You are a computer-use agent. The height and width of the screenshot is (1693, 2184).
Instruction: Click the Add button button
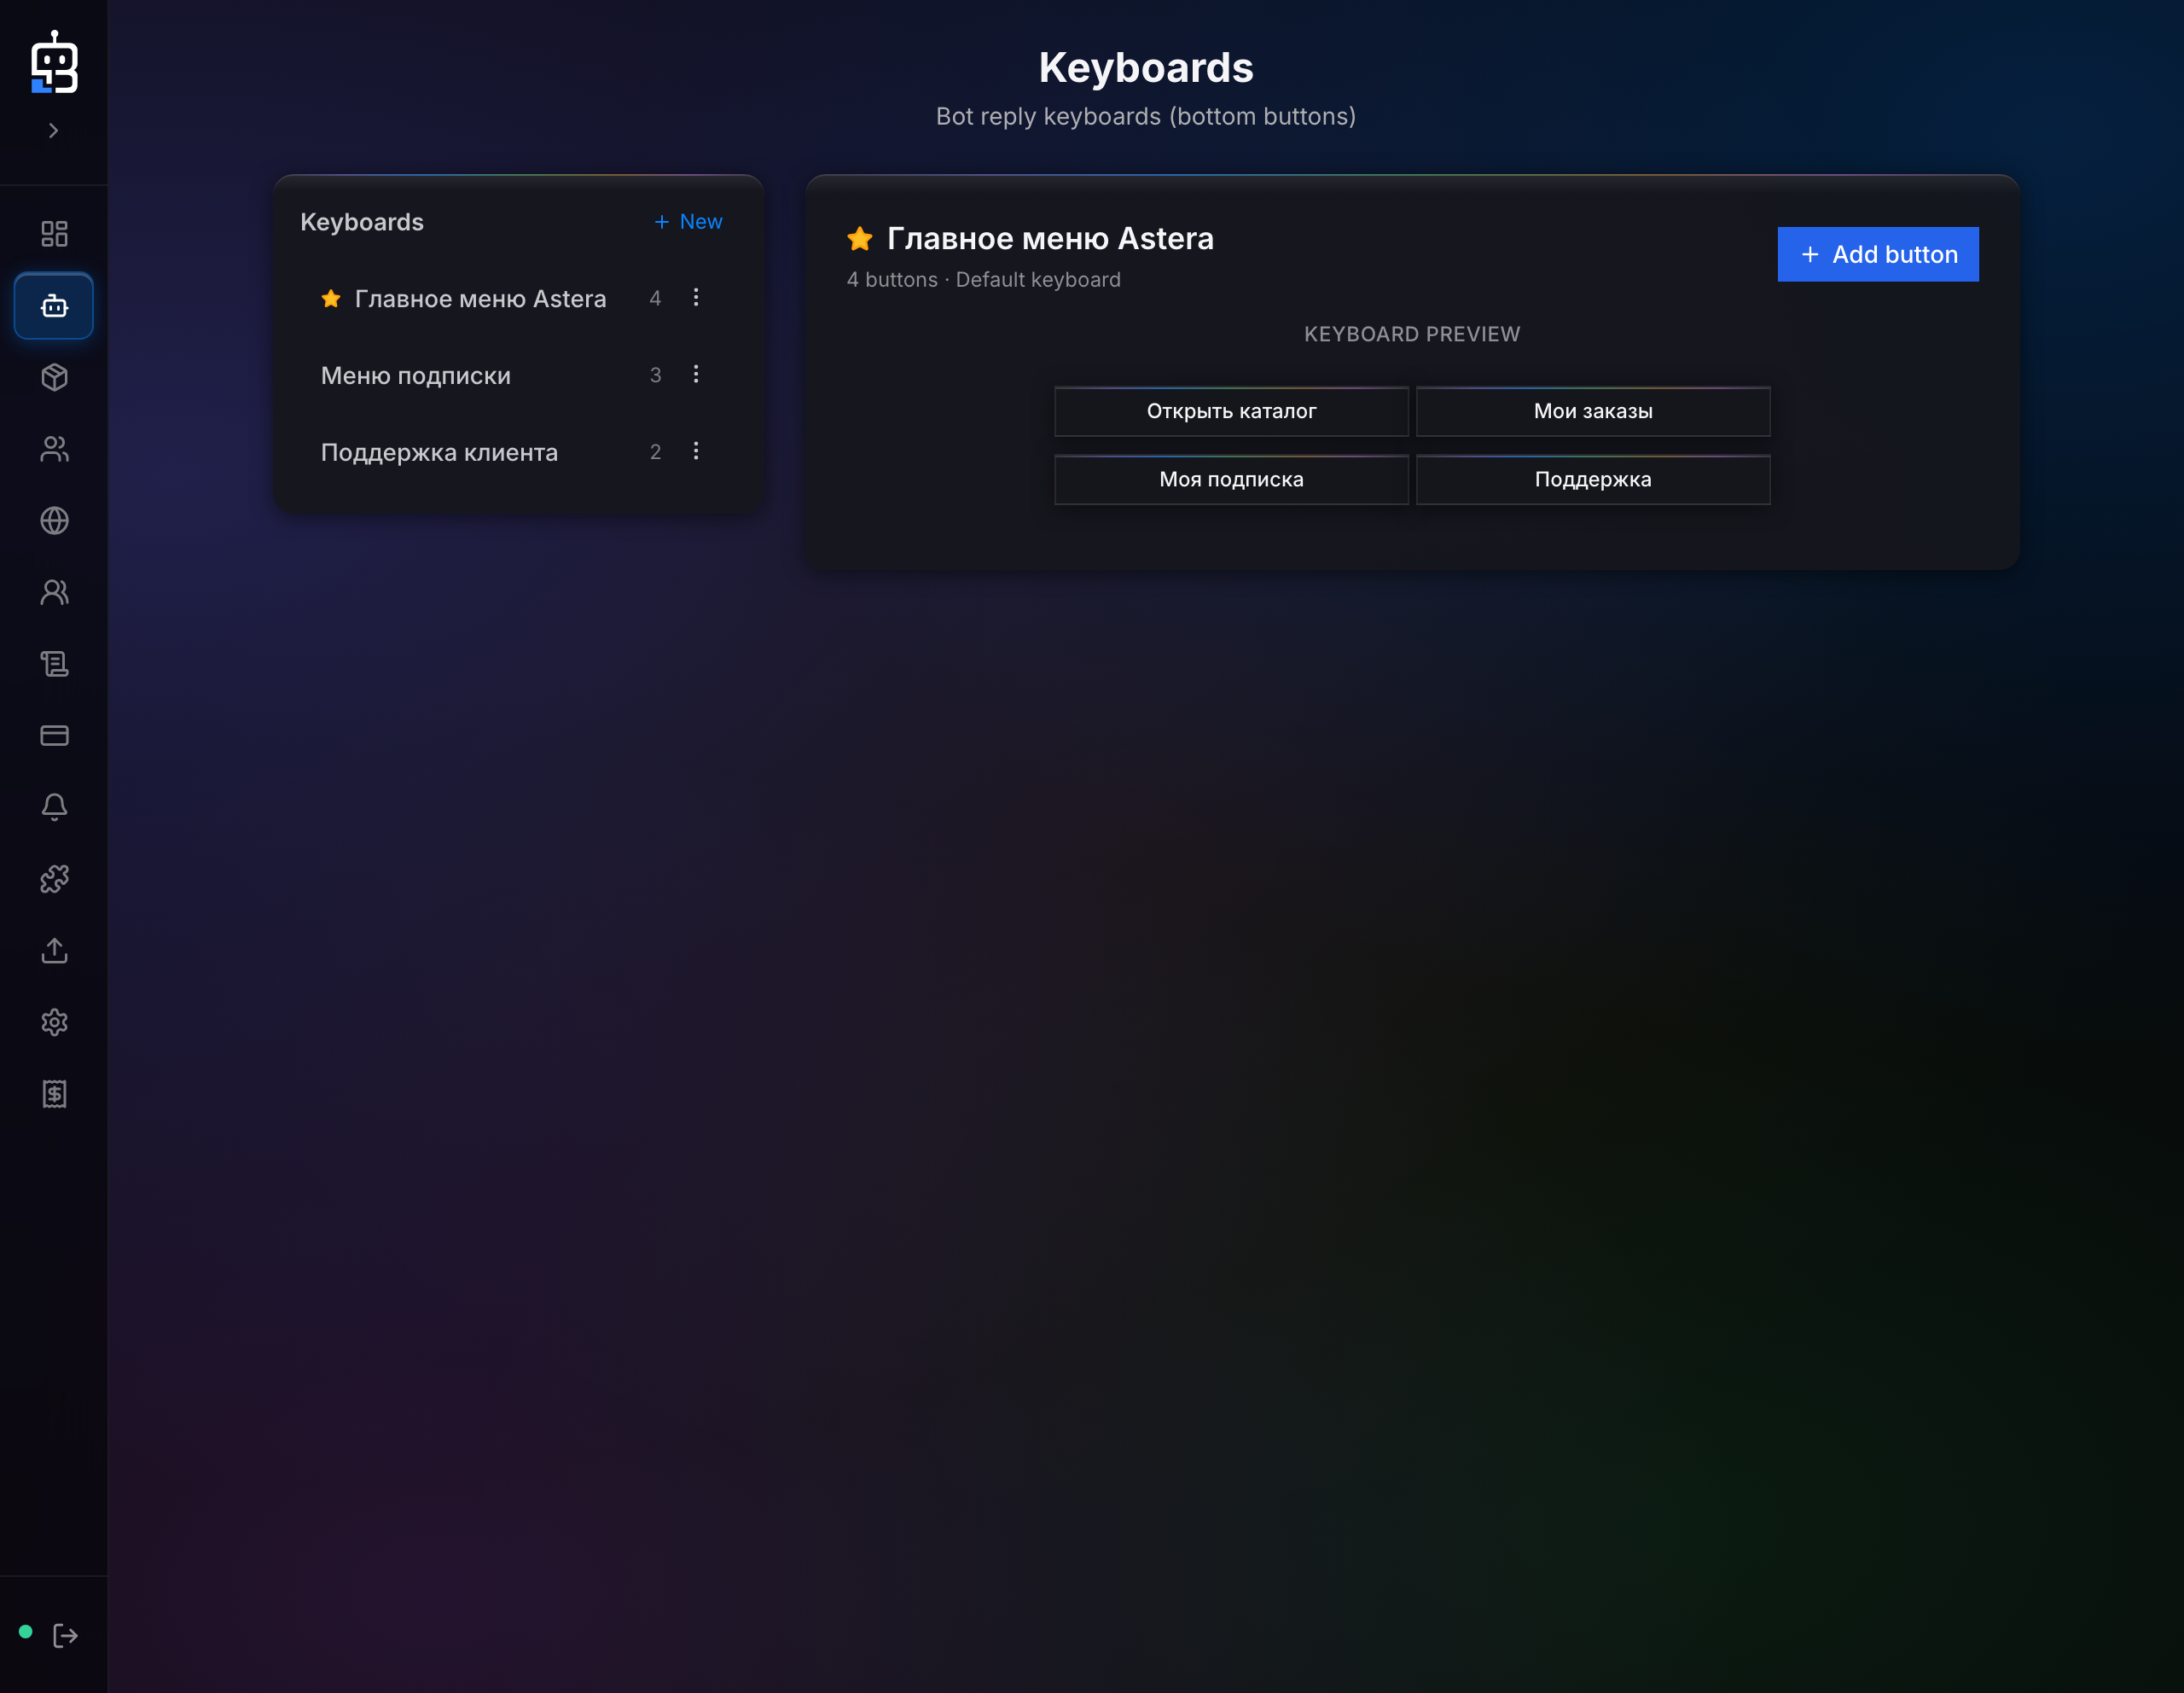(x=1878, y=254)
